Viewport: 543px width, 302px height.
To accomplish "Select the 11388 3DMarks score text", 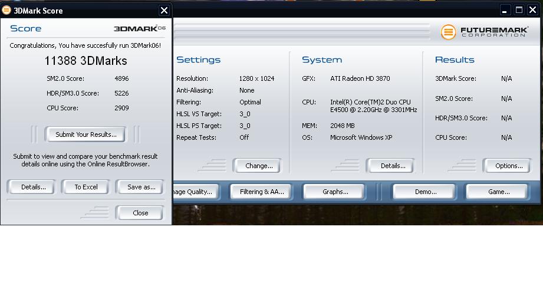I will click(86, 61).
